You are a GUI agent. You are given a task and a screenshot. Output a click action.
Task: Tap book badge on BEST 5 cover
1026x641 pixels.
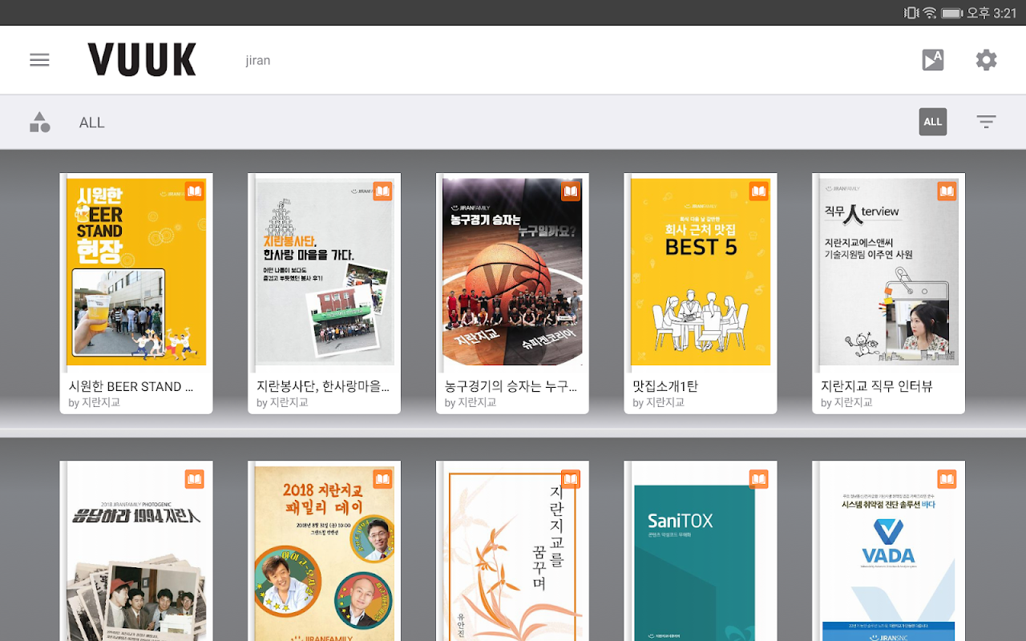click(759, 191)
